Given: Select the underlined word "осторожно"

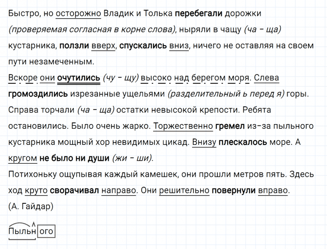Looking at the screenshot, I should [x=78, y=13].
